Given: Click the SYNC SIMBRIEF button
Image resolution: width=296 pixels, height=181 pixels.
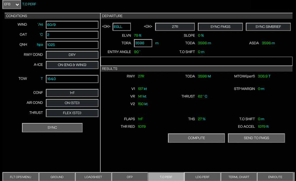Looking at the screenshot, I should pyautogui.click(x=268, y=27).
